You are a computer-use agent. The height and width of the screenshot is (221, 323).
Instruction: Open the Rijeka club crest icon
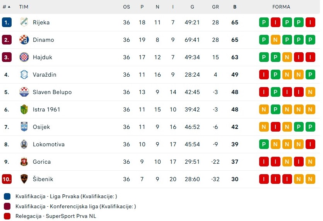pyautogui.click(x=24, y=22)
